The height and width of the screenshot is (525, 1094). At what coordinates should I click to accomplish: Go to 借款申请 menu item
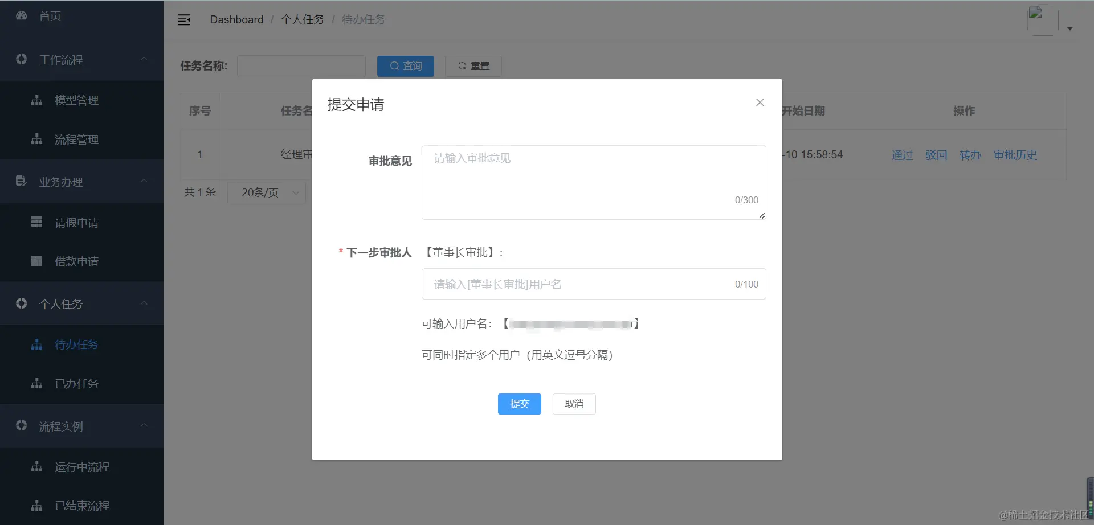[x=82, y=261]
